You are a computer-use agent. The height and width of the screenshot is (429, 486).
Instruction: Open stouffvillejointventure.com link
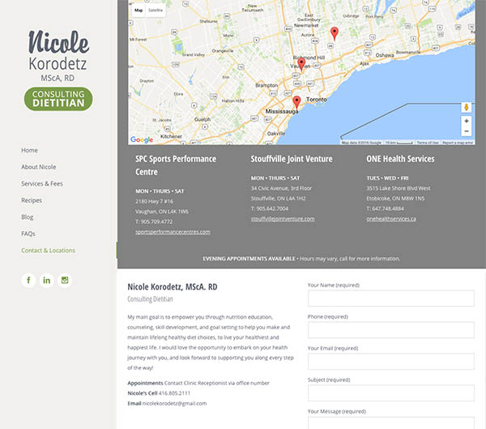[x=283, y=219]
